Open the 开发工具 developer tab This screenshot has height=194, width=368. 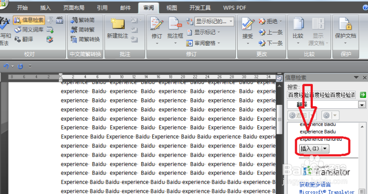[x=200, y=8]
